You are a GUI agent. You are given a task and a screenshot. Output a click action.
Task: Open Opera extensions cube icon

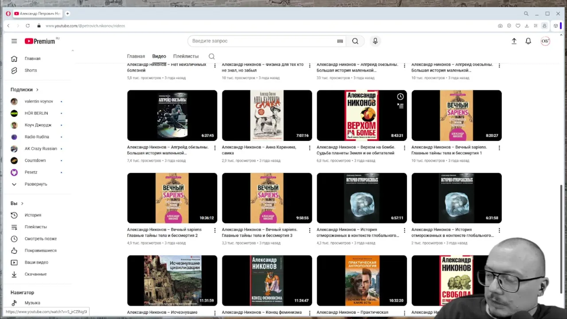point(555,26)
